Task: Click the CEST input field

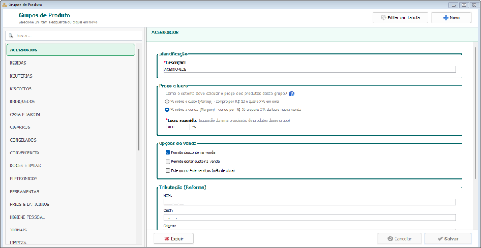Action: click(x=309, y=217)
